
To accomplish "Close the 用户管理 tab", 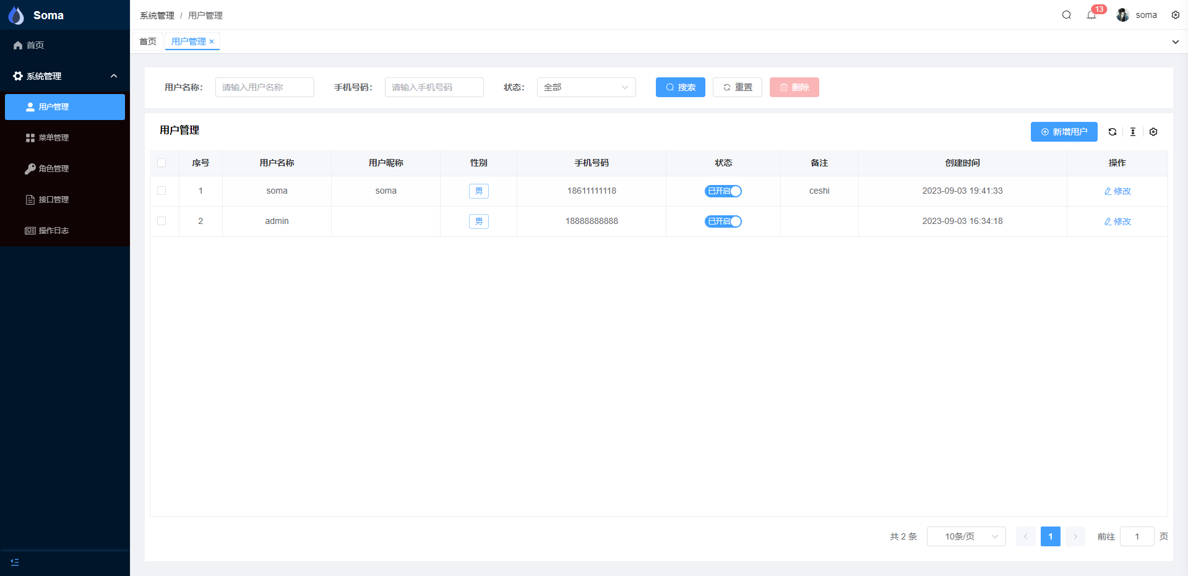I will tap(212, 41).
